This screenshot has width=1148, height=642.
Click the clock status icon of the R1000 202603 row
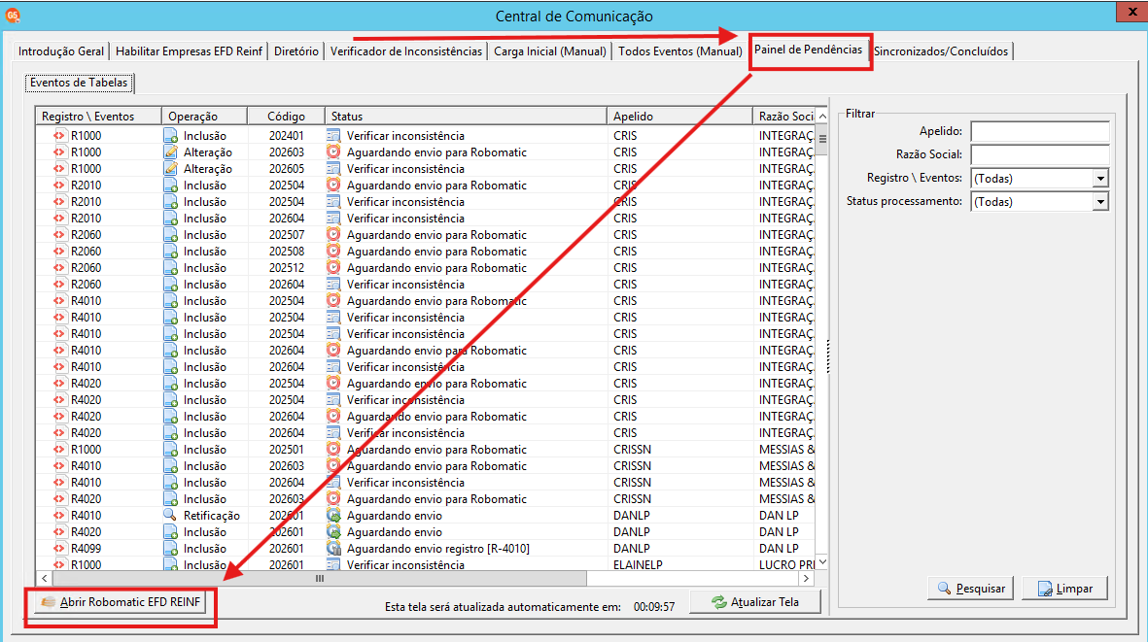coord(333,152)
